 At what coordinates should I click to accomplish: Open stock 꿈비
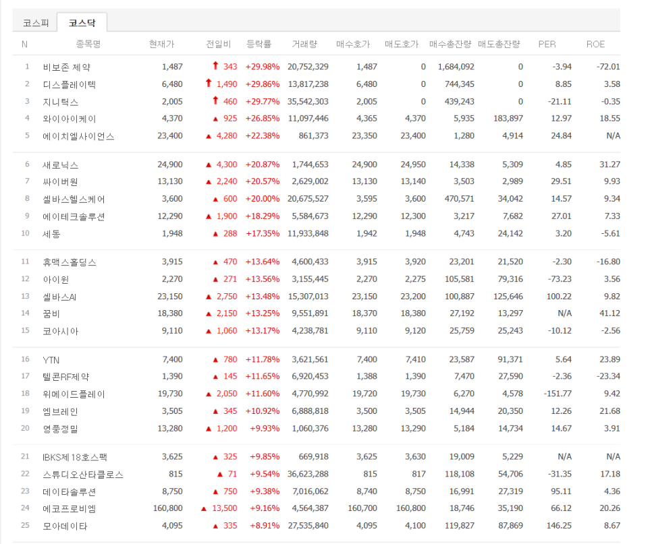51,314
